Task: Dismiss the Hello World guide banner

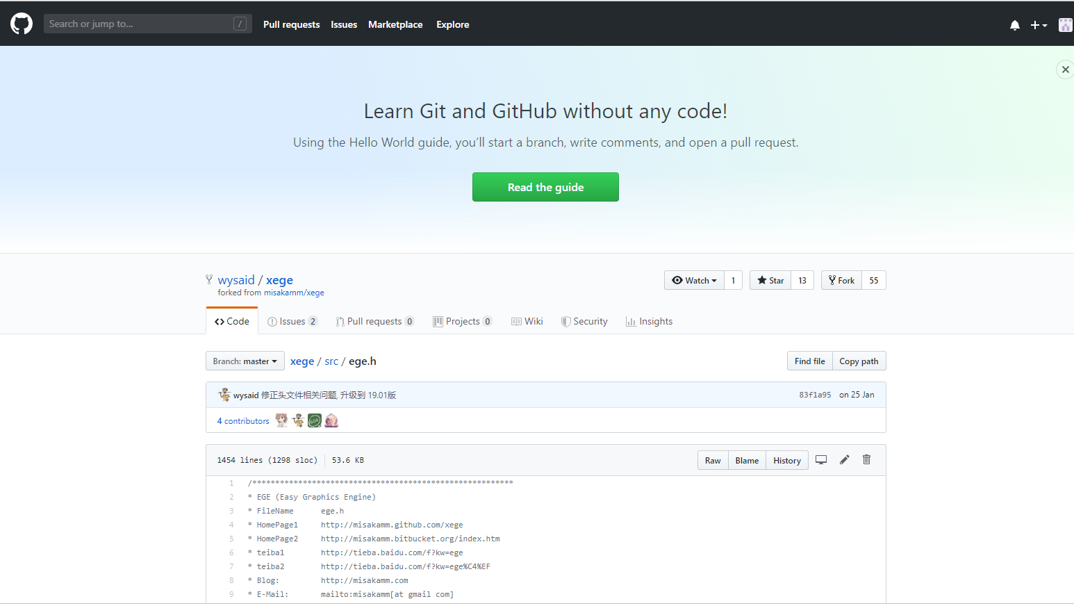Action: [1065, 69]
